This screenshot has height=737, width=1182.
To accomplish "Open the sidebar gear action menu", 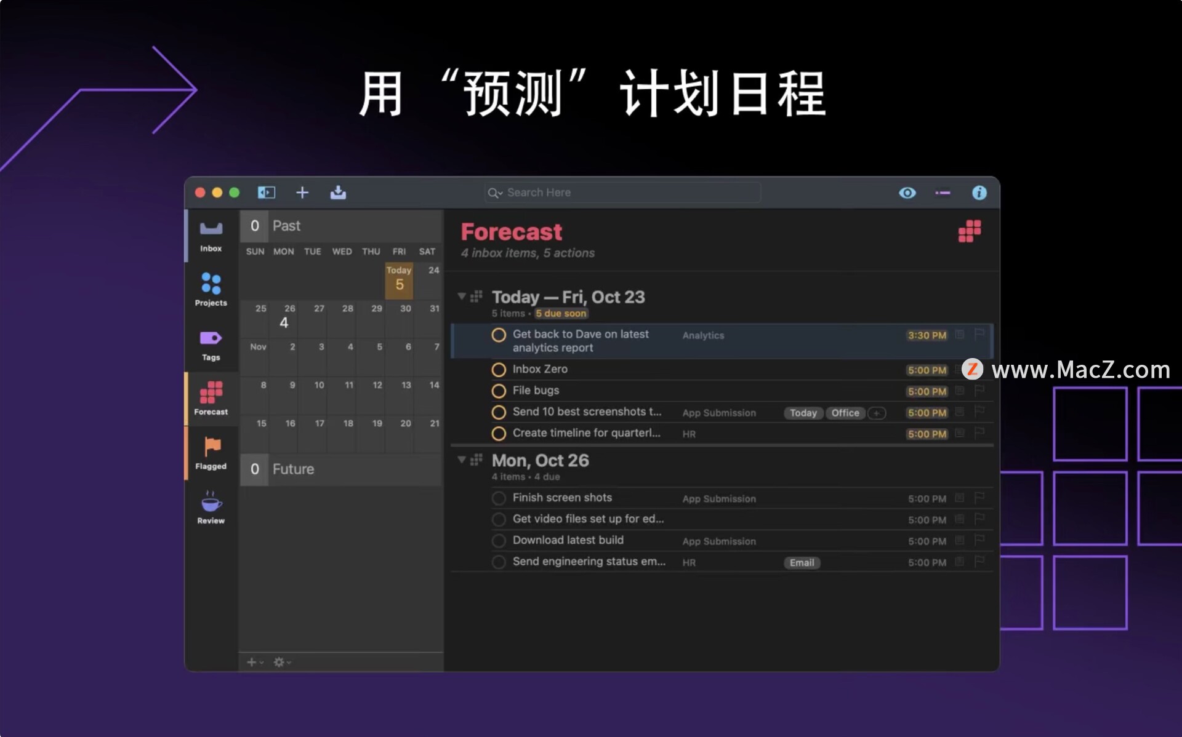I will 282,662.
